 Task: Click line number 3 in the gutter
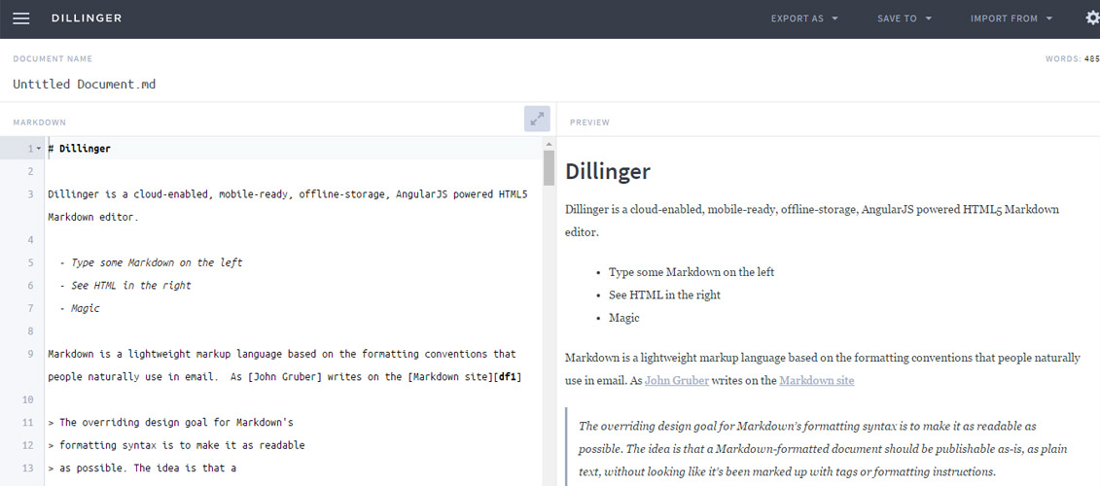[31, 194]
